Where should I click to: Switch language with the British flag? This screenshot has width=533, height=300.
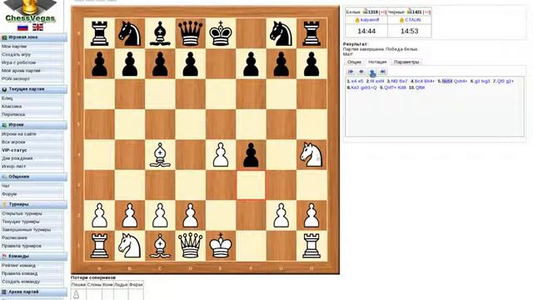37,27
